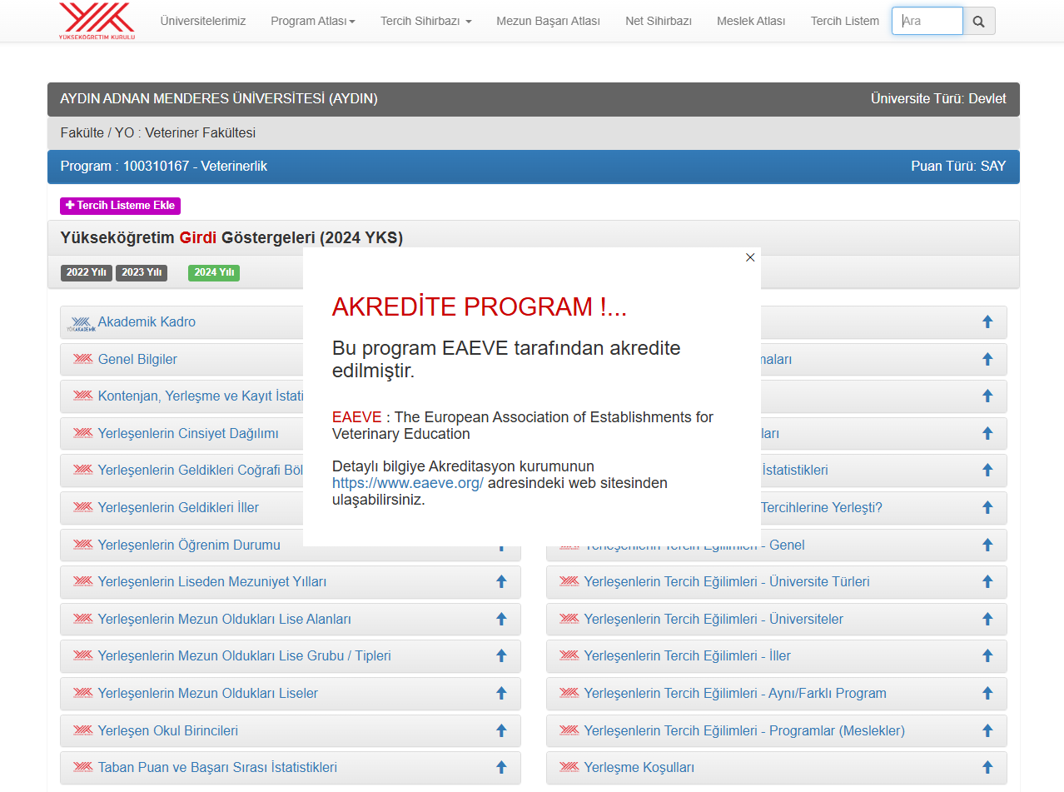The image size is (1064, 792).
Task: Click up-arrow icon on Yerleşme Koşulları row
Action: [x=987, y=767]
